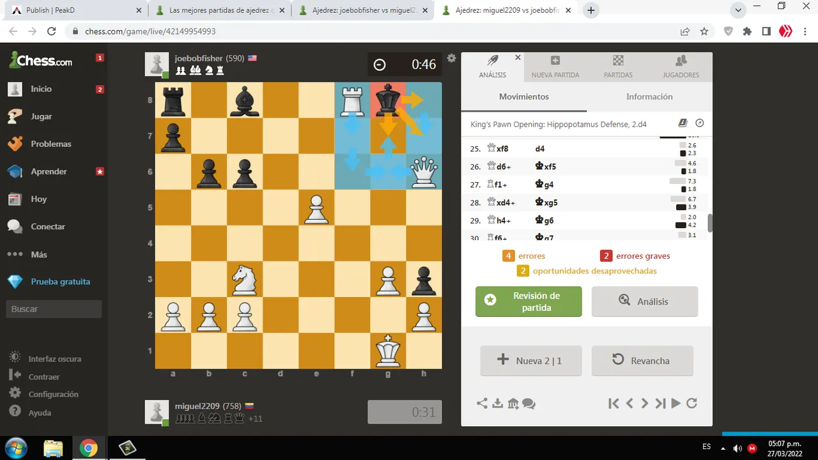Select black move Kg6
Screen dimensions: 818x460
coord(544,220)
